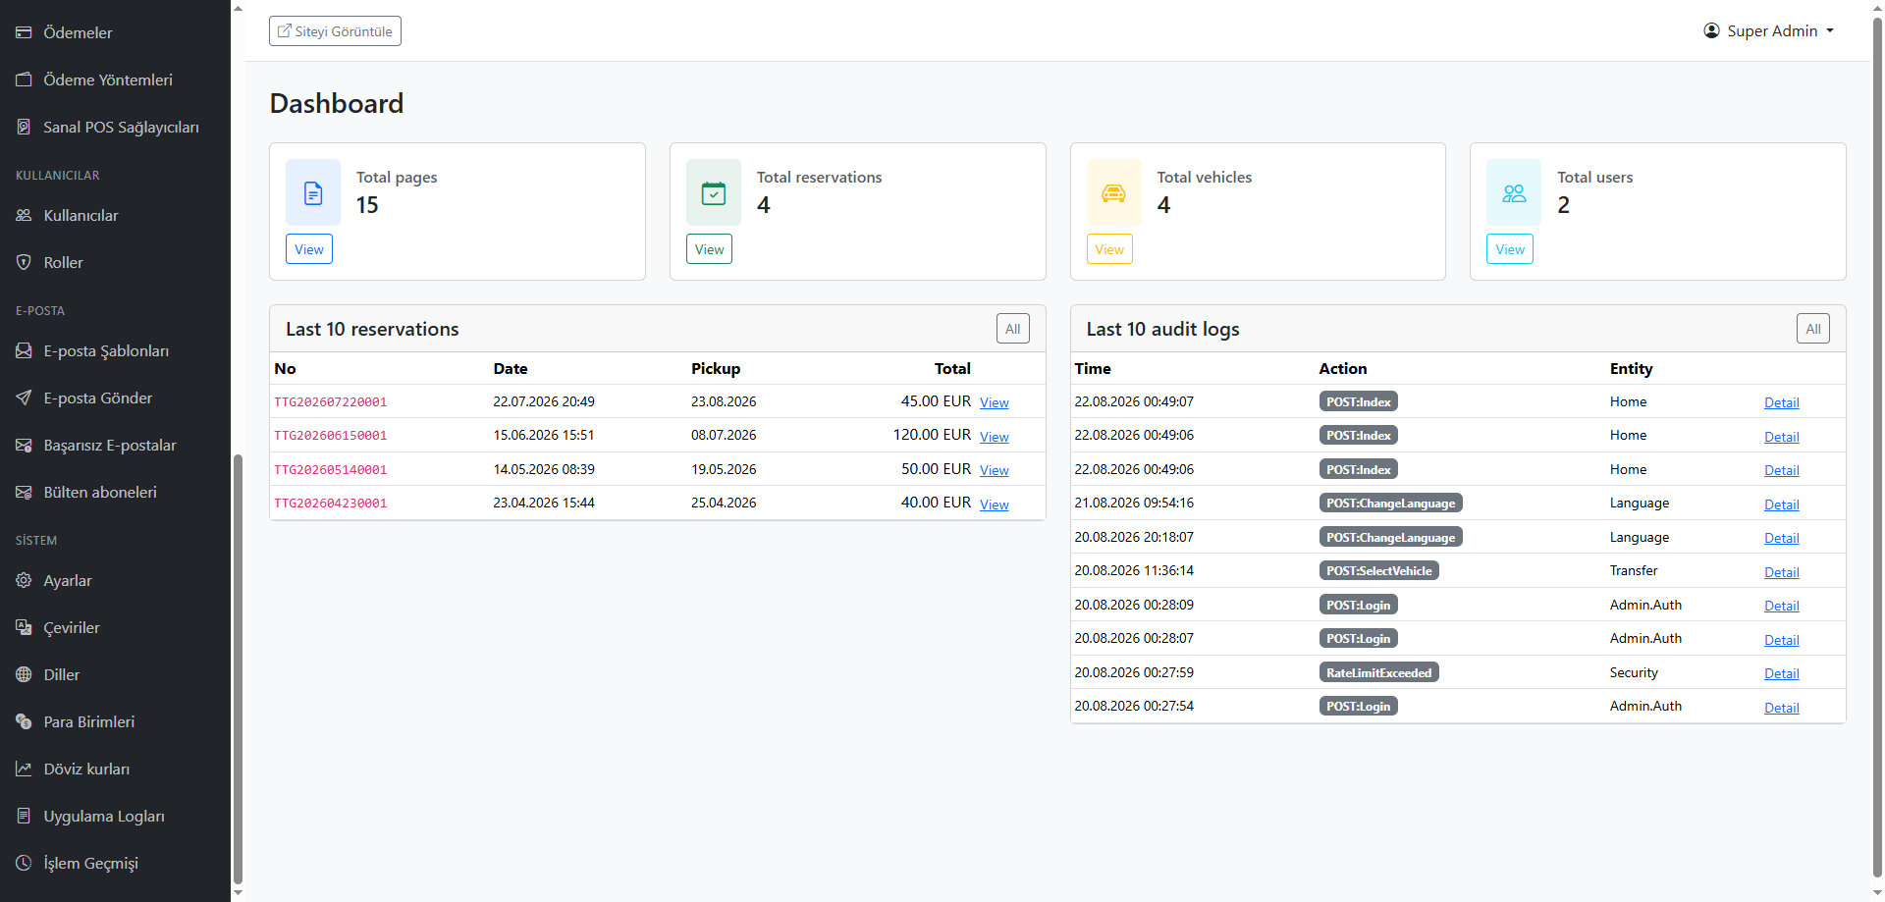Click reservation number TTG202605140001
The width and height of the screenshot is (1885, 902).
(331, 470)
